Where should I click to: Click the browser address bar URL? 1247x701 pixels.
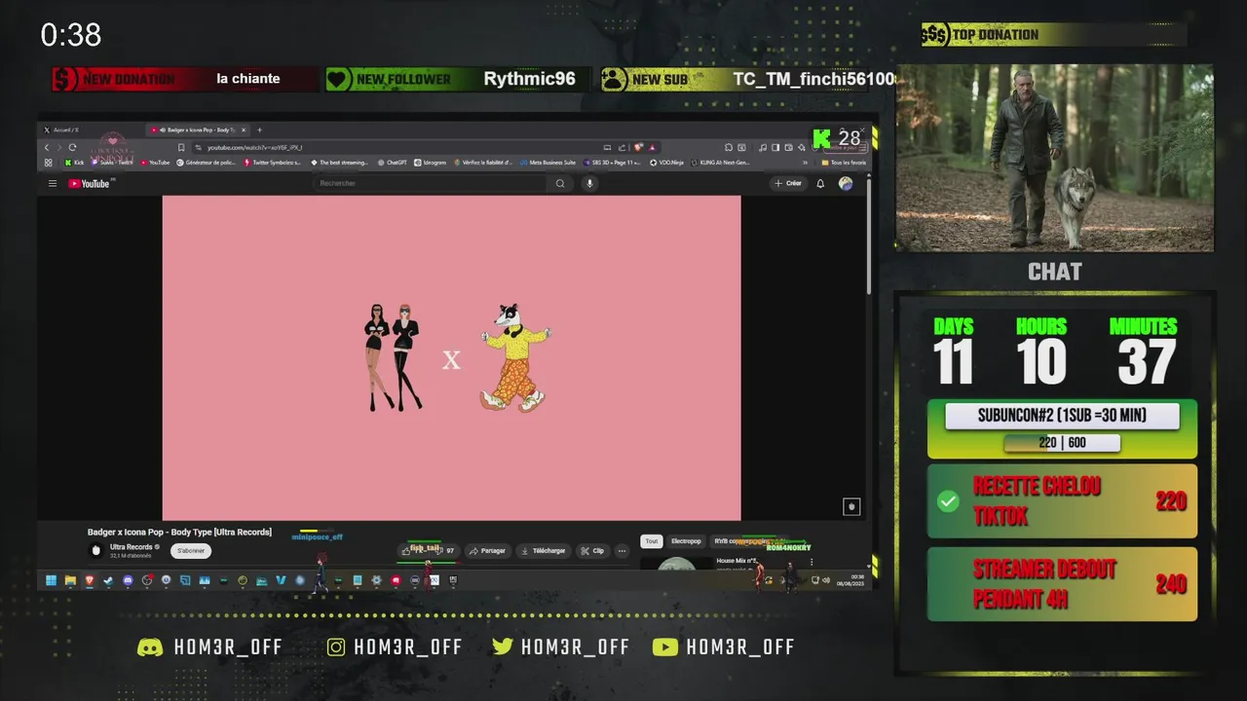[x=255, y=147]
